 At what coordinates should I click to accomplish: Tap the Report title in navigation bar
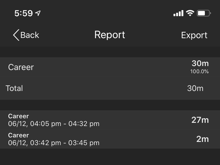click(110, 35)
